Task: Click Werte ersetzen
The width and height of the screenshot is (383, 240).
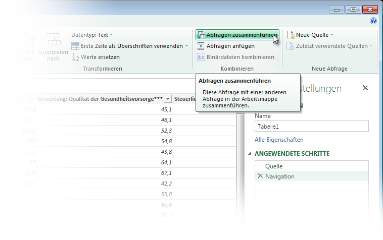Action: (95, 57)
